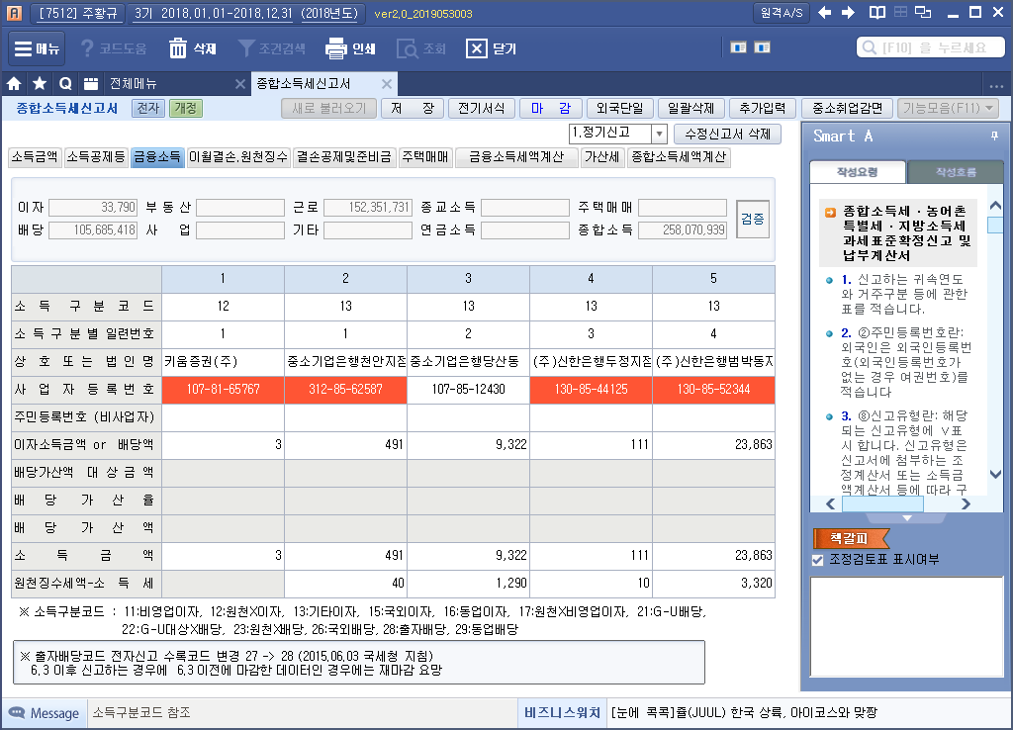Open favorites with the star icon
Image resolution: width=1013 pixels, height=730 pixels.
pyautogui.click(x=40, y=84)
